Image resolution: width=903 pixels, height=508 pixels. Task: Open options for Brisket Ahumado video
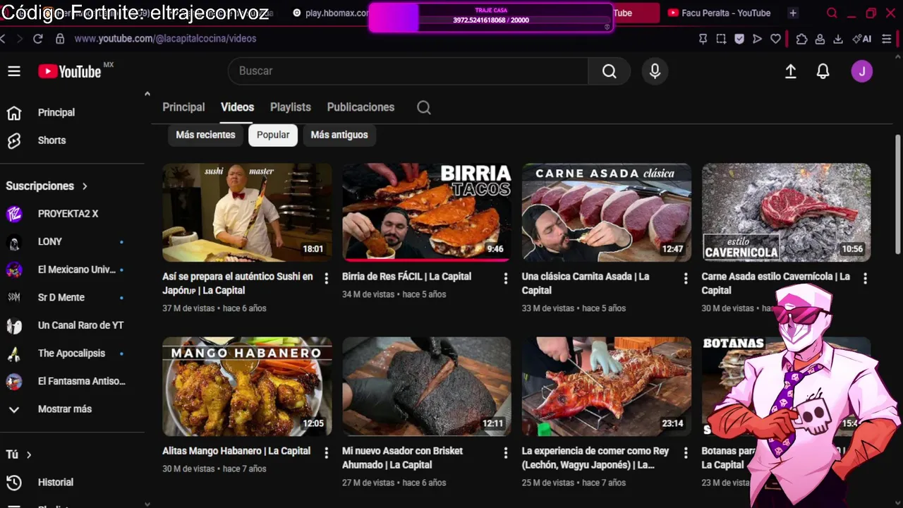pyautogui.click(x=505, y=453)
